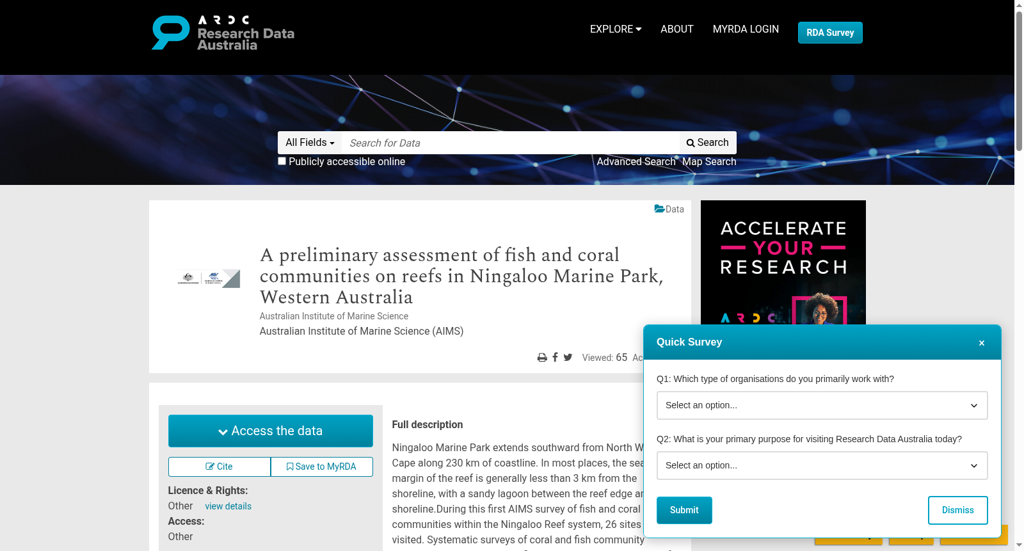Focus the Search for Data field
This screenshot has height=551, width=1024.
click(511, 143)
